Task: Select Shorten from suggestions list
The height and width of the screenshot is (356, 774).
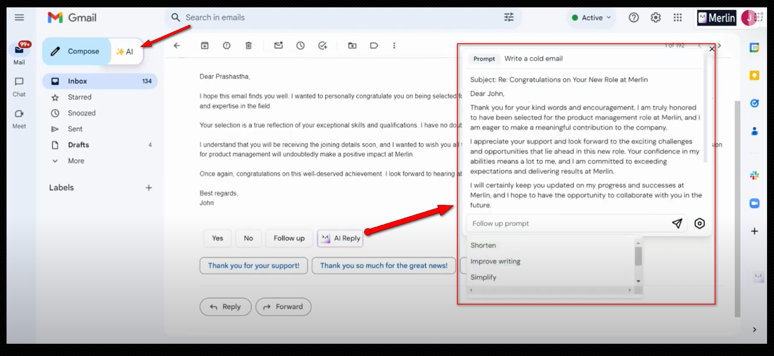Action: point(483,245)
